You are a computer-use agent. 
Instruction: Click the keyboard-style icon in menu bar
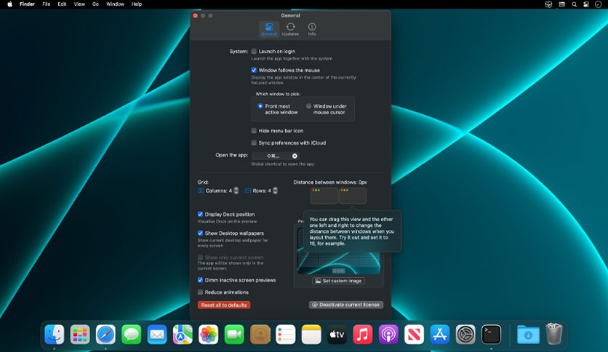(x=562, y=4)
